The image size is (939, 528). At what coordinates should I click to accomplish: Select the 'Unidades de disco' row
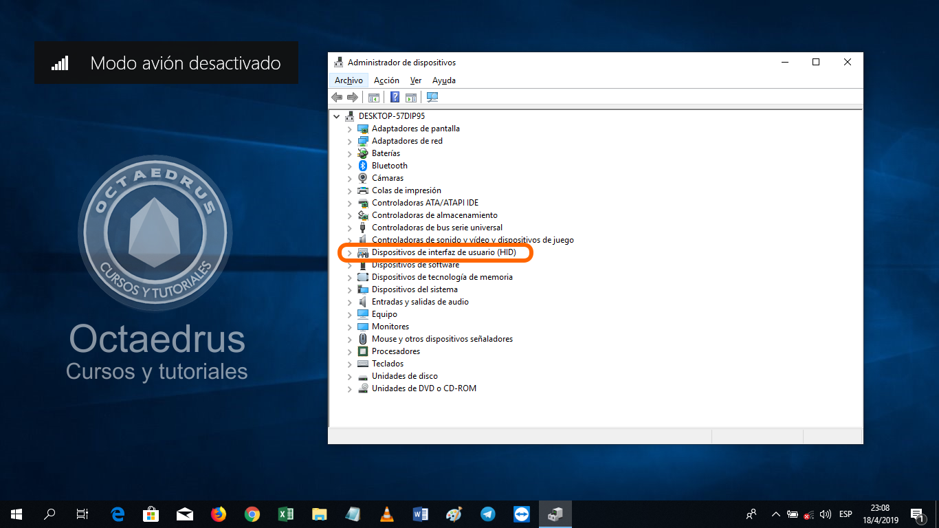[405, 376]
